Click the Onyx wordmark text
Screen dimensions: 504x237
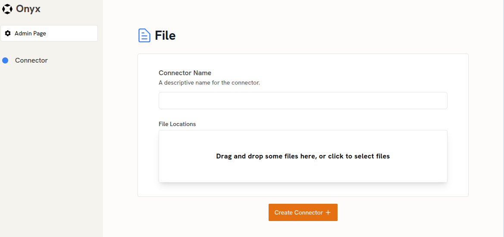[28, 9]
